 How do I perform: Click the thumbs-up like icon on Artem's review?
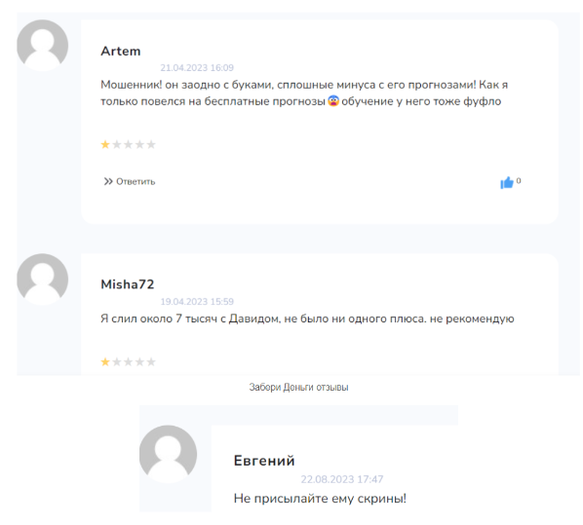pos(506,182)
